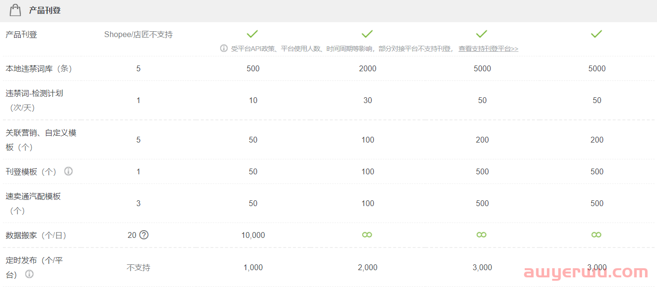Open the 查看支持刊登平台>> link
This screenshot has width=657, height=287.
point(489,49)
